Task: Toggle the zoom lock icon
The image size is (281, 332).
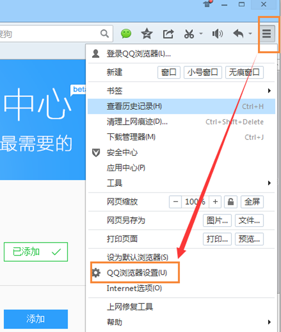Action: point(230,202)
